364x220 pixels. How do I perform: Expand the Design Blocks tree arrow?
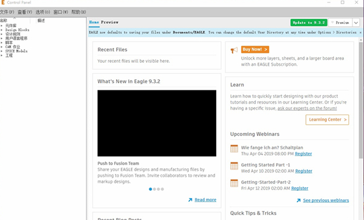pyautogui.click(x=2, y=30)
